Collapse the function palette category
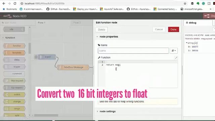The height and width of the screenshot is (121, 215). (10, 38)
